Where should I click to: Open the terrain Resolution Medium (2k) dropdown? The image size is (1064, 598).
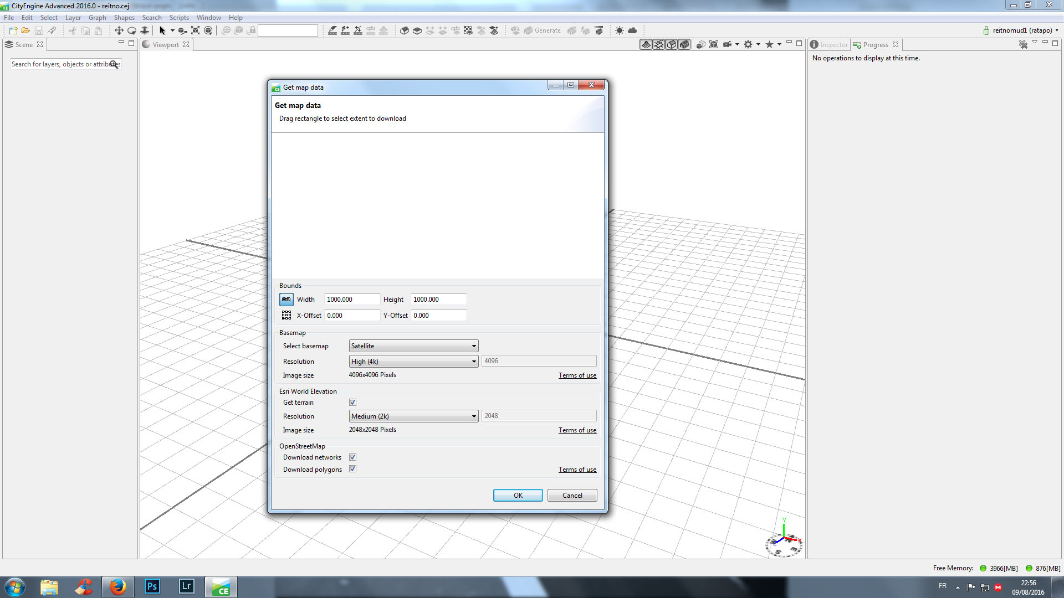pyautogui.click(x=413, y=416)
